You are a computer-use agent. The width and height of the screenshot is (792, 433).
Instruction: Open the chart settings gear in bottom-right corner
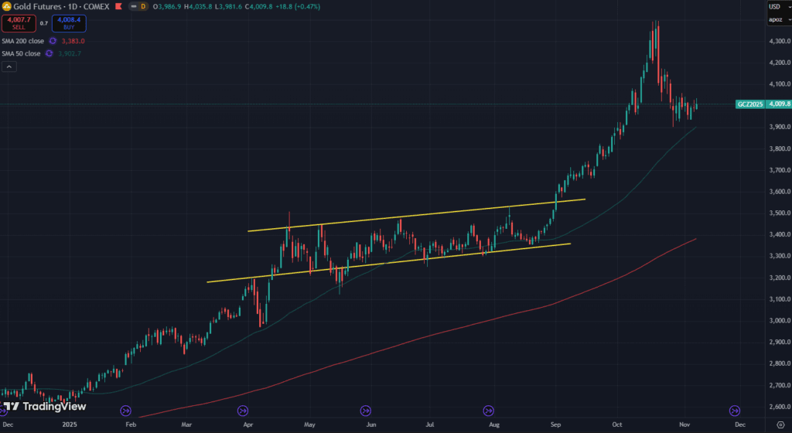click(780, 425)
